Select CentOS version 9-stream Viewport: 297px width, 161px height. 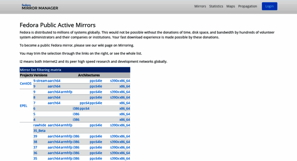tap(40, 81)
